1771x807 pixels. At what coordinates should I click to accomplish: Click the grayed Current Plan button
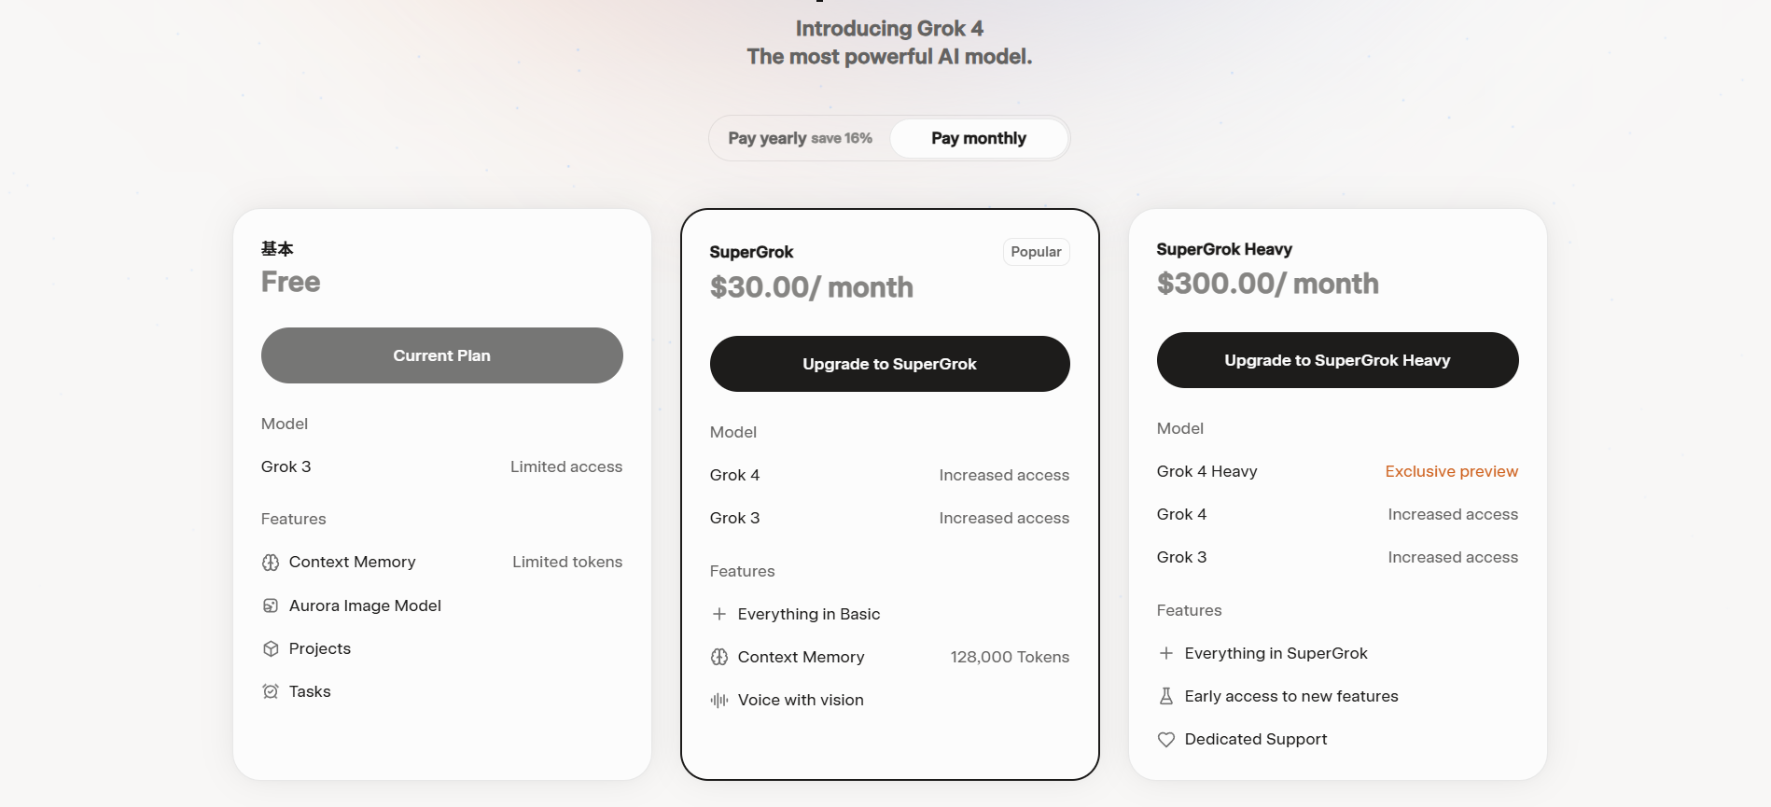coord(441,355)
